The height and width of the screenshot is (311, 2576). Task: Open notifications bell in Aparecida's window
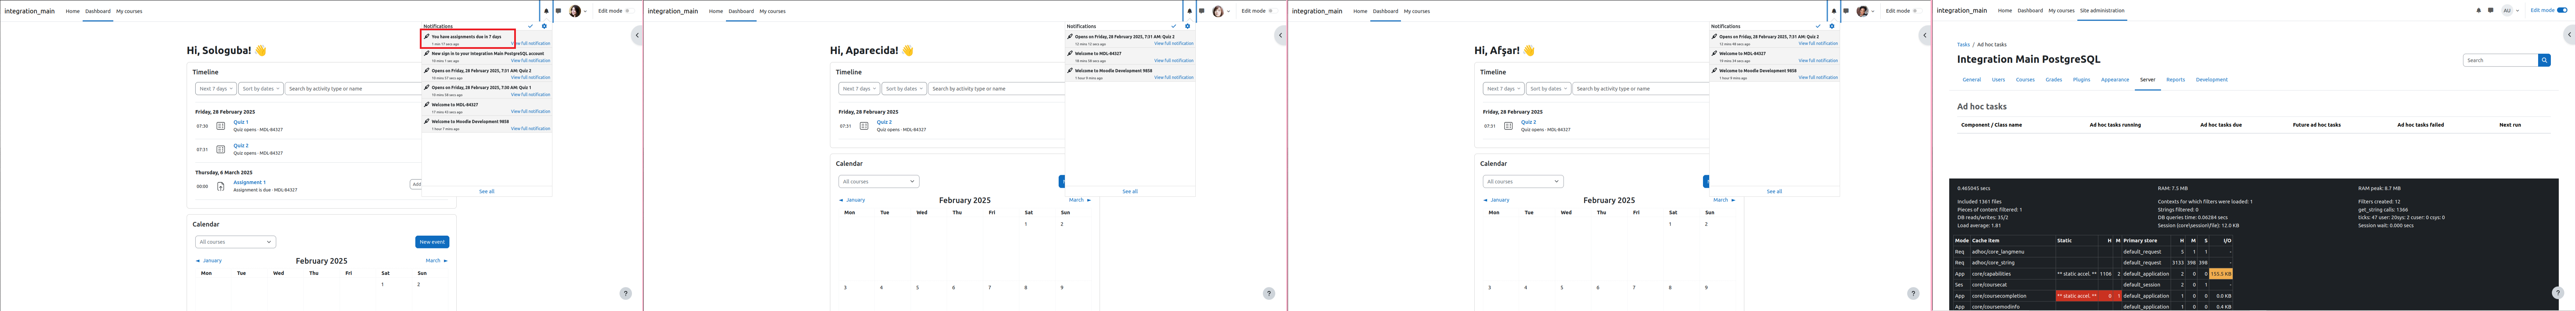click(1189, 11)
